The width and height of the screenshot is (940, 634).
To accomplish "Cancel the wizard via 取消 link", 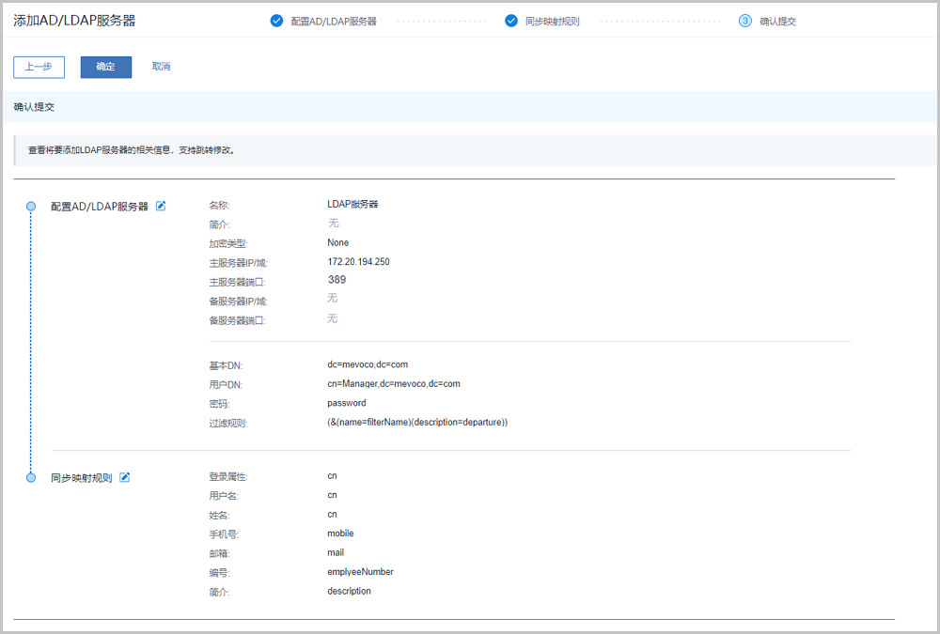I will (161, 67).
